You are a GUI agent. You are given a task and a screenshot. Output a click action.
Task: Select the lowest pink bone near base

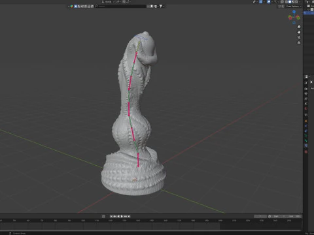pyautogui.click(x=138, y=160)
